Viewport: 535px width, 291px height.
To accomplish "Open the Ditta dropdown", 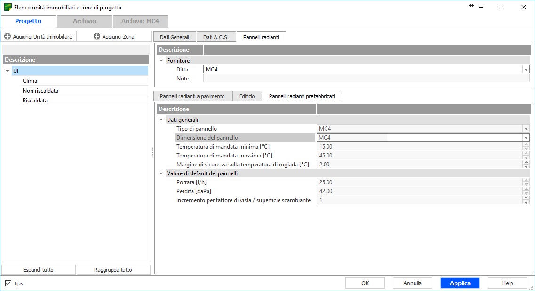I will [x=526, y=70].
